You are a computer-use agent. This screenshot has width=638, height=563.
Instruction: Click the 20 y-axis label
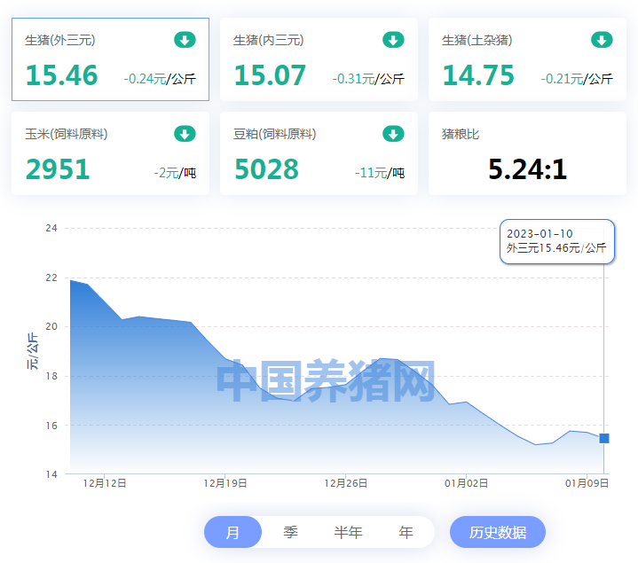click(x=51, y=326)
